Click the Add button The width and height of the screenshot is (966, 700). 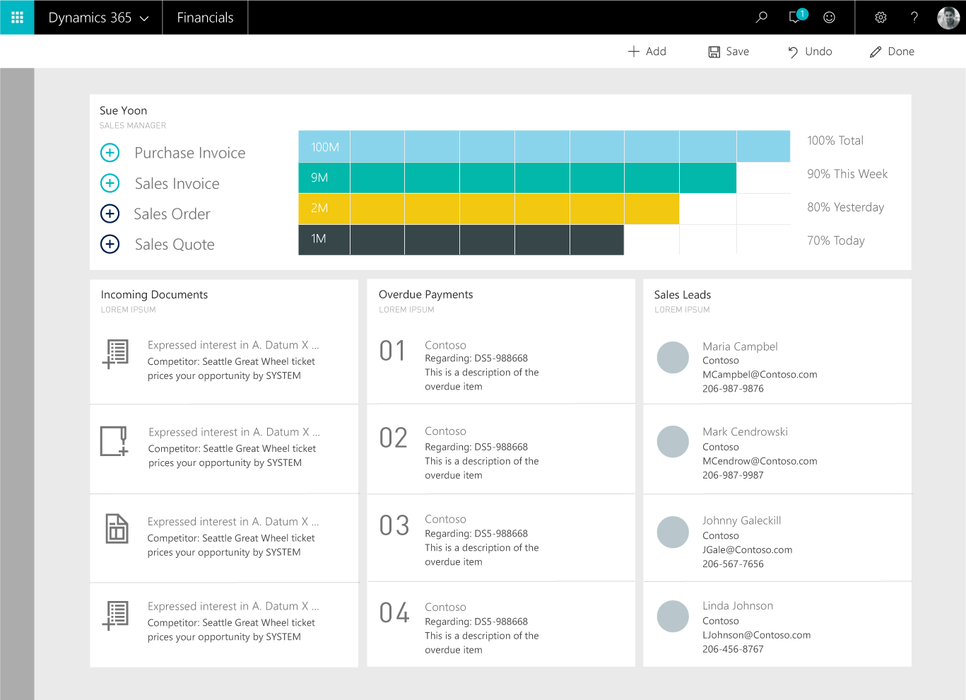[647, 52]
